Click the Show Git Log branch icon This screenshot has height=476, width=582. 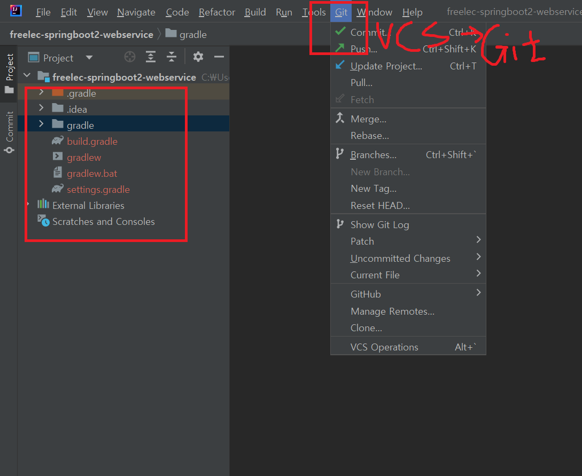pos(339,224)
